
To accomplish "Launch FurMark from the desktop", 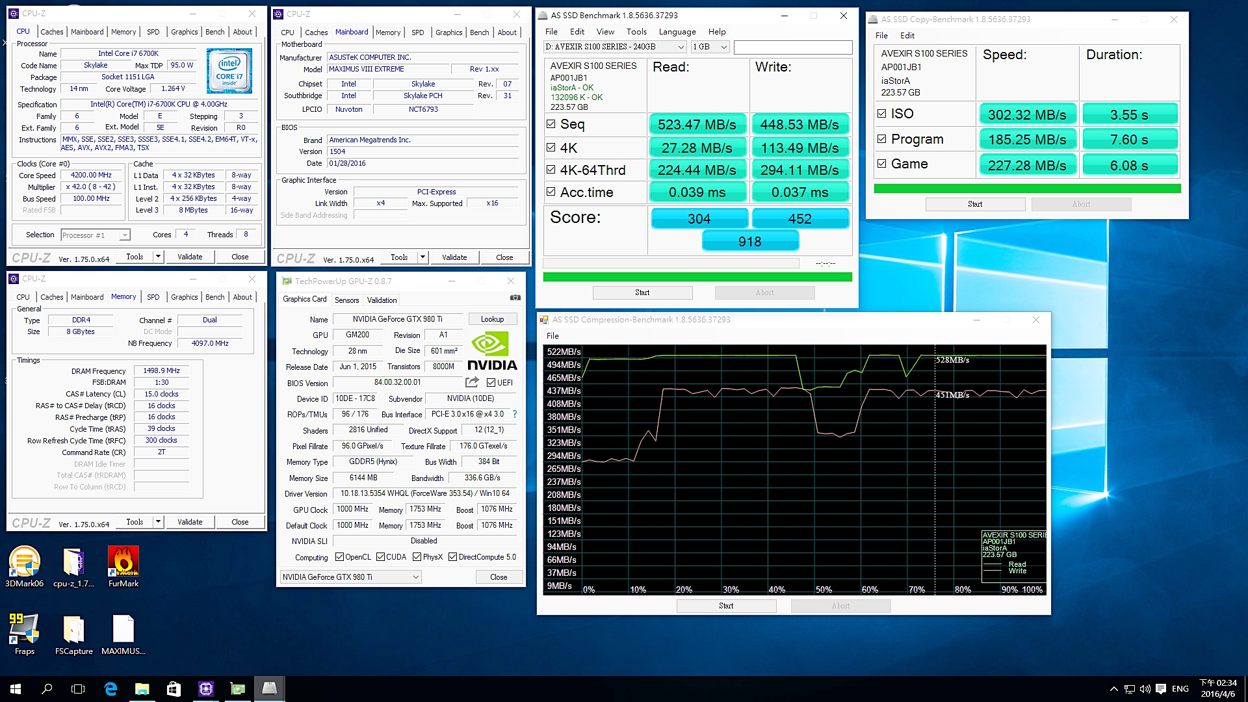I will [x=123, y=564].
